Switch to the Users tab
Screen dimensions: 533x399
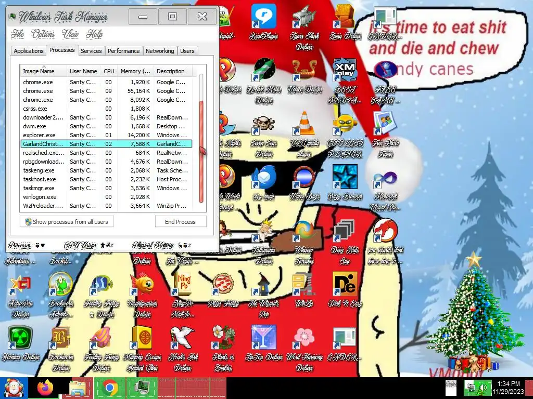[x=187, y=51]
